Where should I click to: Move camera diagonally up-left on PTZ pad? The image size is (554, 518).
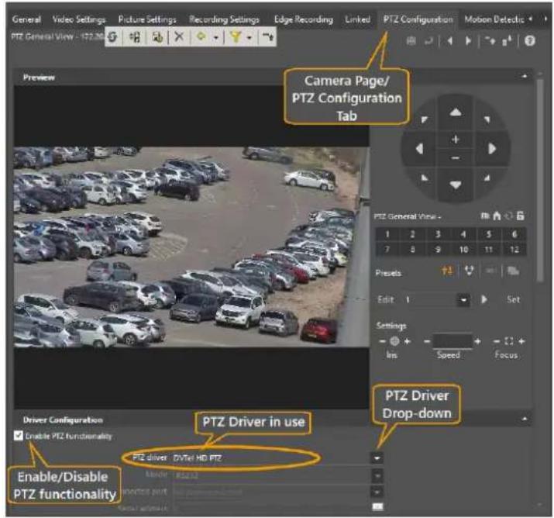point(424,119)
